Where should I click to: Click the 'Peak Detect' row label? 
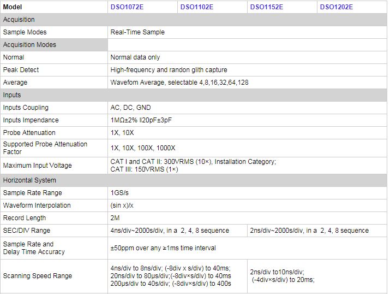coord(21,70)
